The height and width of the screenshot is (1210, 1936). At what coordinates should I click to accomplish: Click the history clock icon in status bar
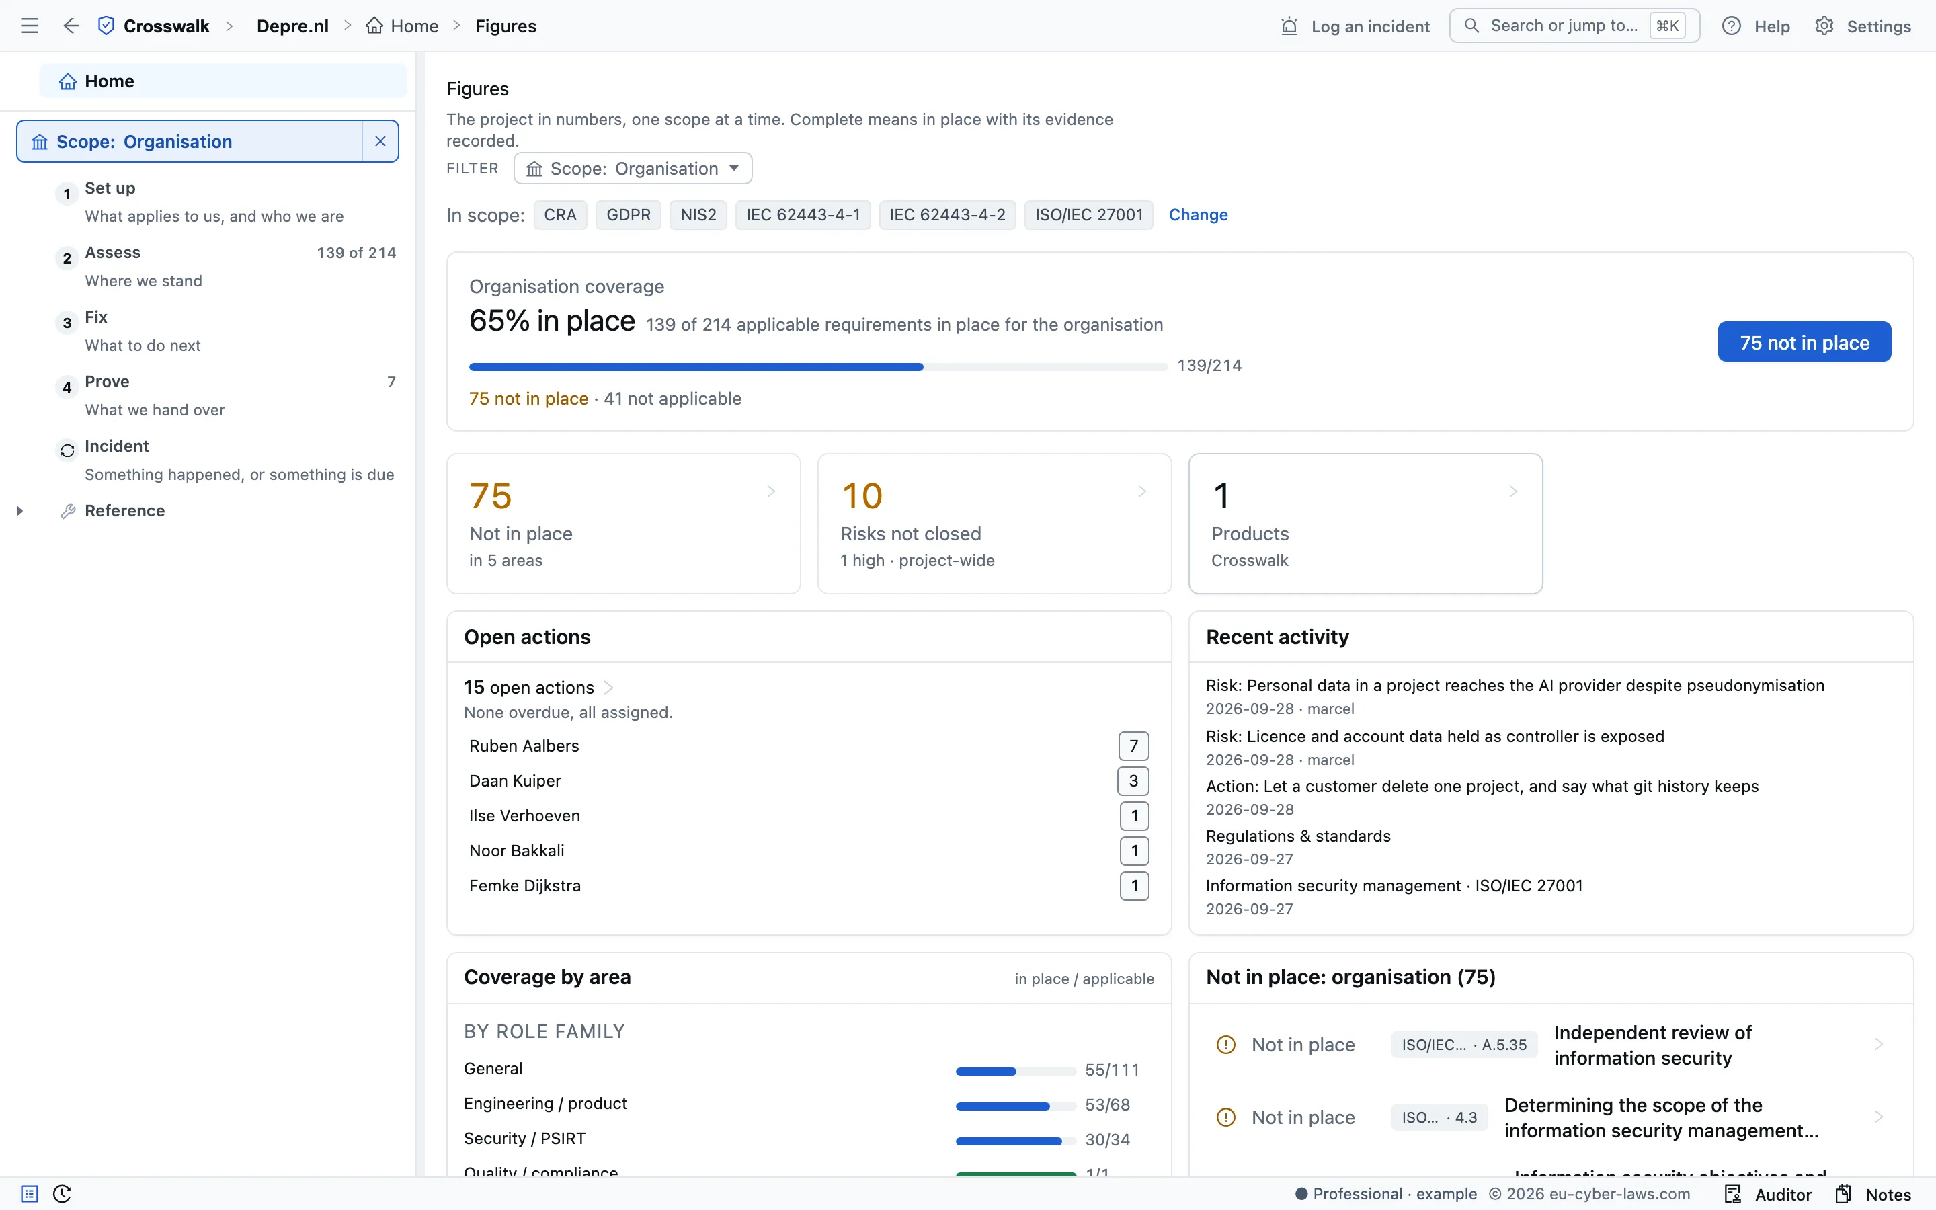click(x=63, y=1194)
